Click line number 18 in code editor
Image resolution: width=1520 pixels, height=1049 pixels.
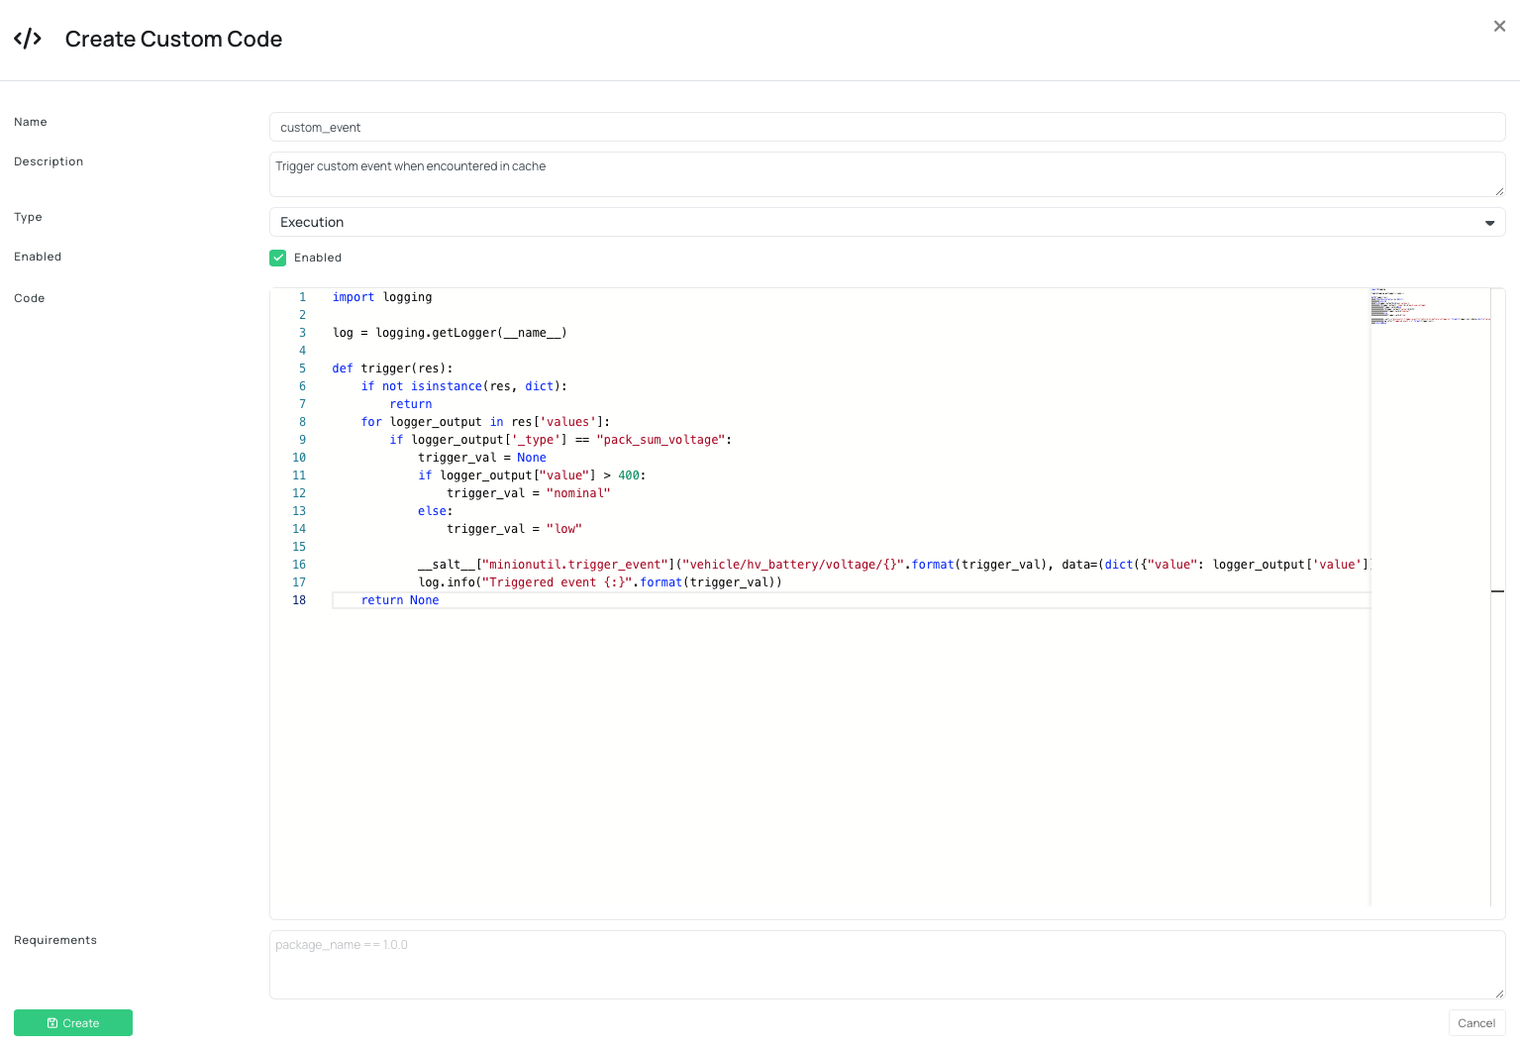(299, 600)
